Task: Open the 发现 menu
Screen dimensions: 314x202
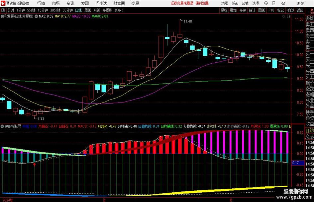Action: pos(85,3)
